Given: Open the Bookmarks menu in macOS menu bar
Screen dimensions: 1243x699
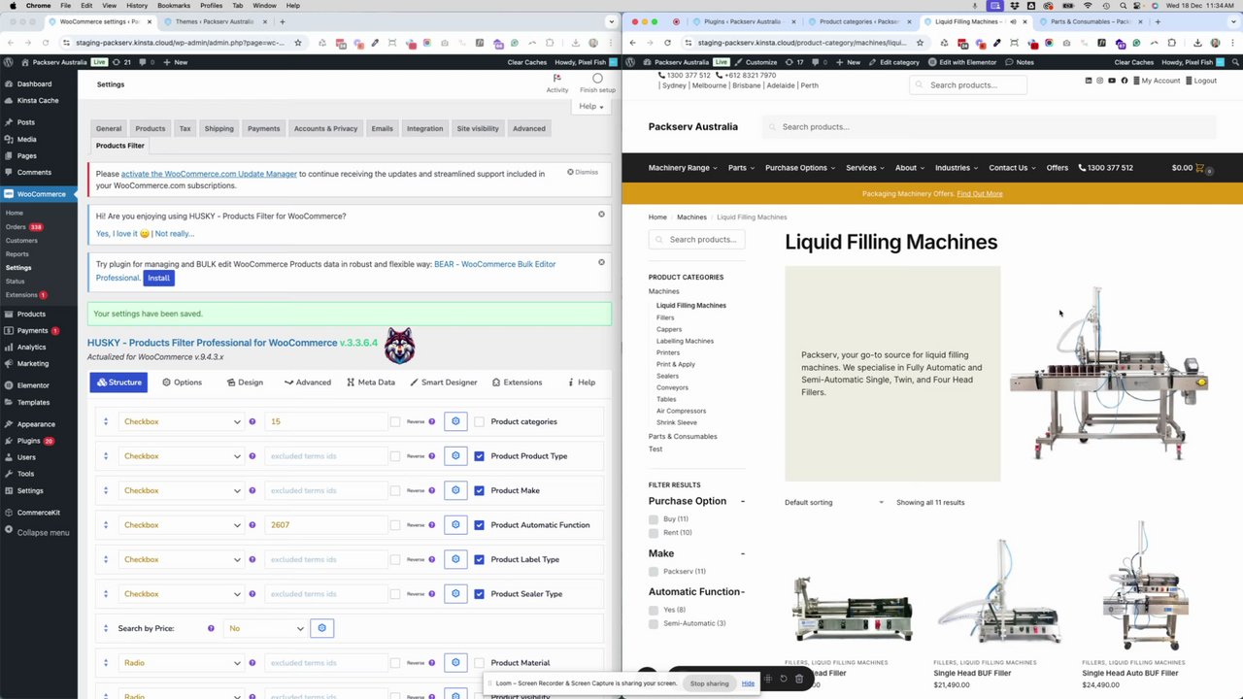Looking at the screenshot, I should [174, 6].
